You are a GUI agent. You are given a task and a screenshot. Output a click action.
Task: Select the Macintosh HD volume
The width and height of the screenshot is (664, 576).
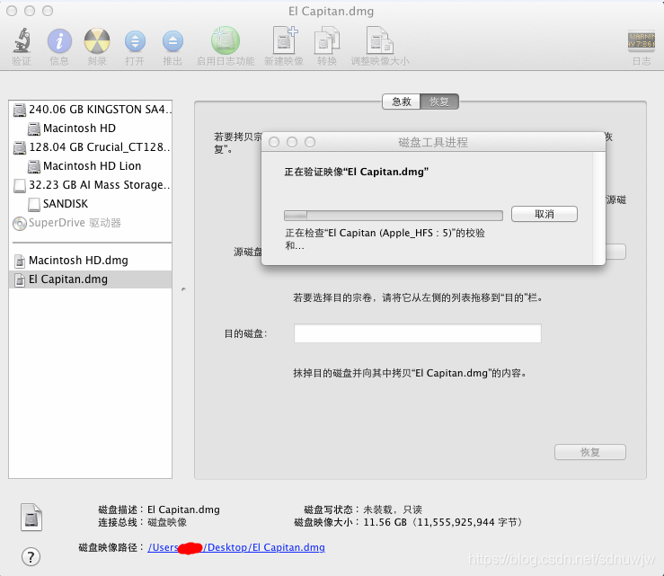90,128
